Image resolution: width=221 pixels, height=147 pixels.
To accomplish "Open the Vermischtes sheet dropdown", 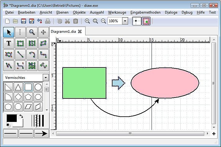I will (46, 77).
